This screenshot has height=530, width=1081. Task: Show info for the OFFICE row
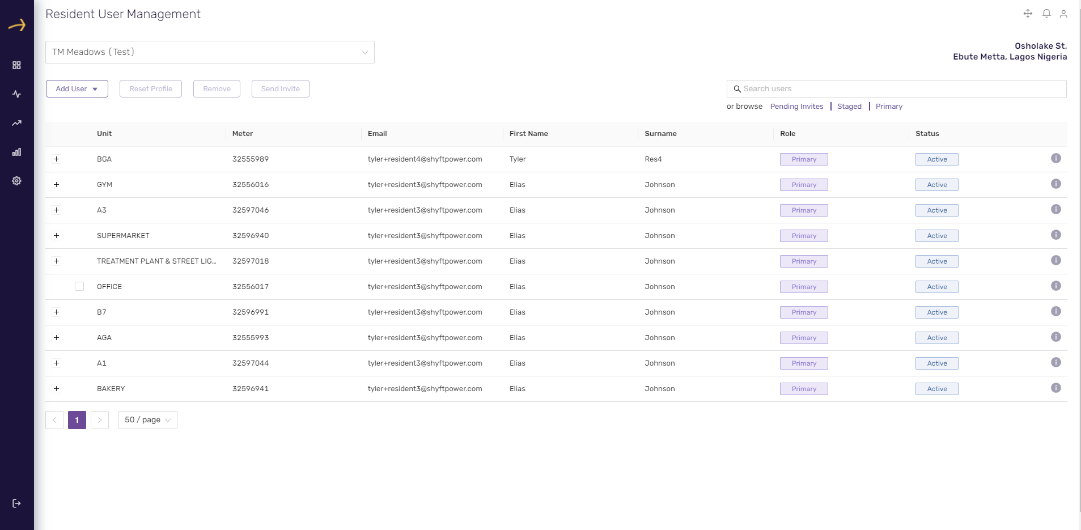[x=1056, y=286]
